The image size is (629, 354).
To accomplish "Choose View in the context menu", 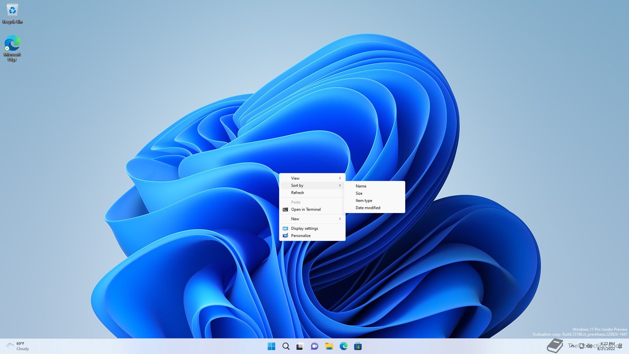I will click(x=312, y=178).
